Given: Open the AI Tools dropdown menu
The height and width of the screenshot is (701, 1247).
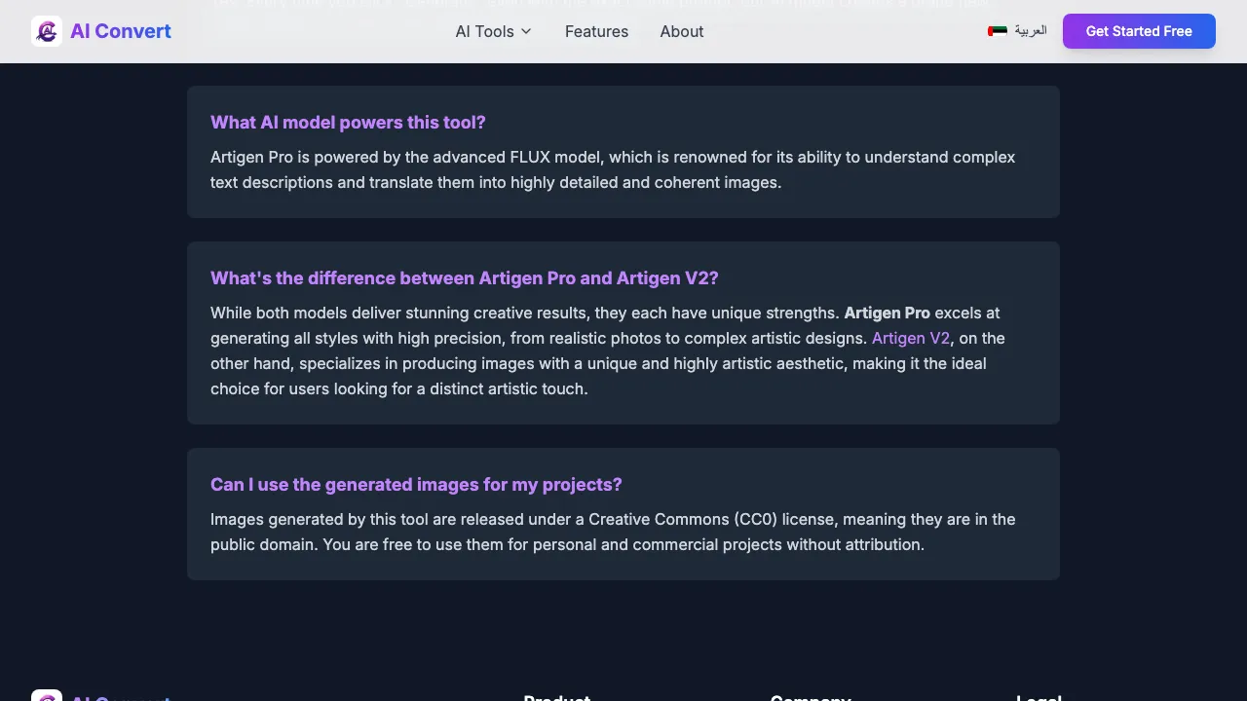Looking at the screenshot, I should pos(484,31).
